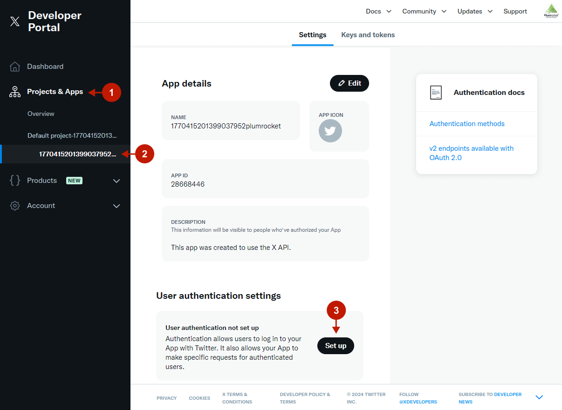Select the 1770415201399037952... app item
The width and height of the screenshot is (562, 410).
[x=78, y=154]
